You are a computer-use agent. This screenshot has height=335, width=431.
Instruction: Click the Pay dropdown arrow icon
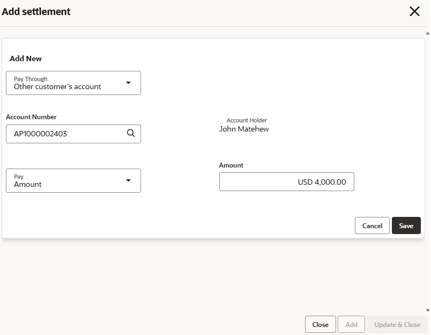point(128,180)
